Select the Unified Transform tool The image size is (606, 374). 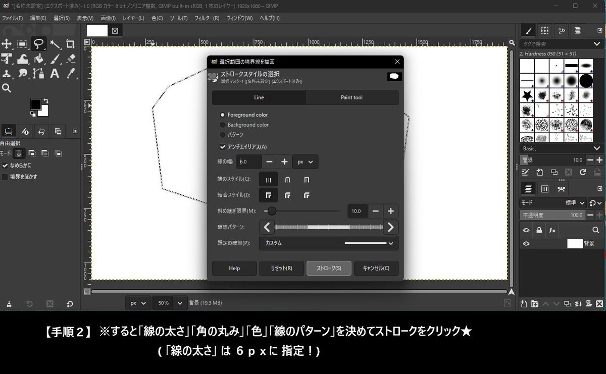[x=7, y=59]
